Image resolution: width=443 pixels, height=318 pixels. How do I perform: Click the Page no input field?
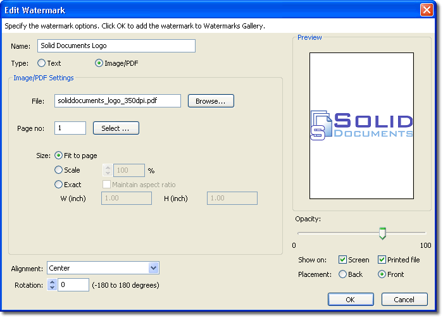(70, 128)
